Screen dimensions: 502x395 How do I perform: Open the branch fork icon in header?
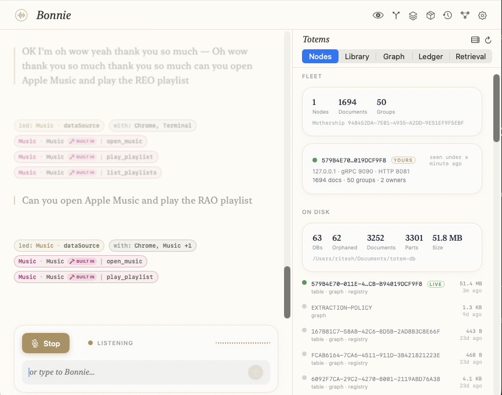click(x=396, y=15)
